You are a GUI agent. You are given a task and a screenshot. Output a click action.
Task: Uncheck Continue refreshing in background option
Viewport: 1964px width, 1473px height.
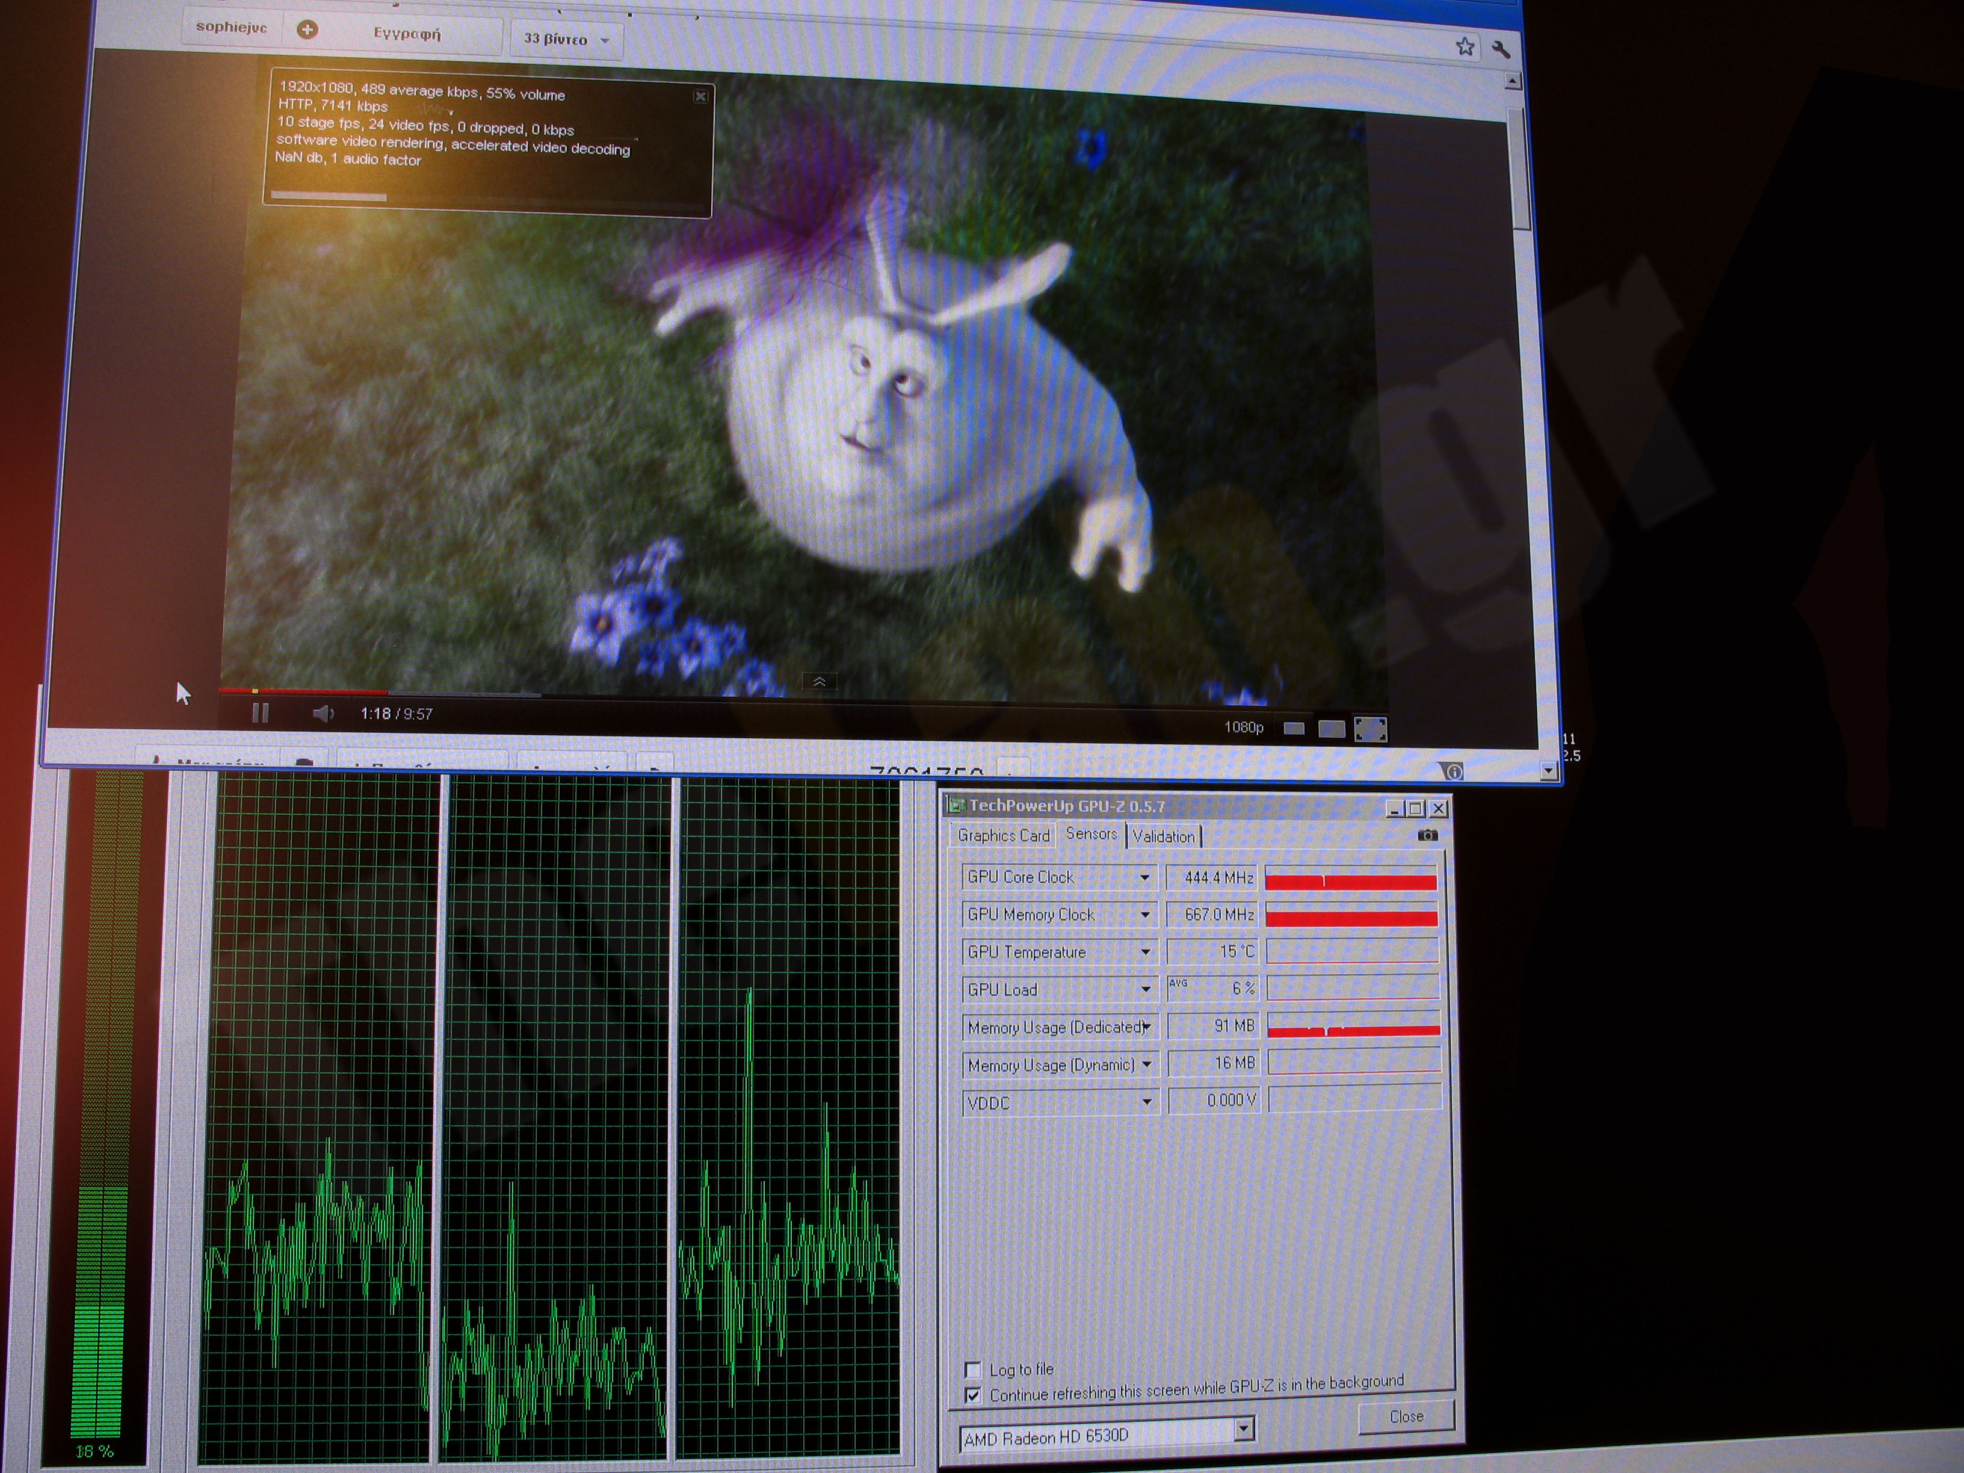click(x=973, y=1395)
